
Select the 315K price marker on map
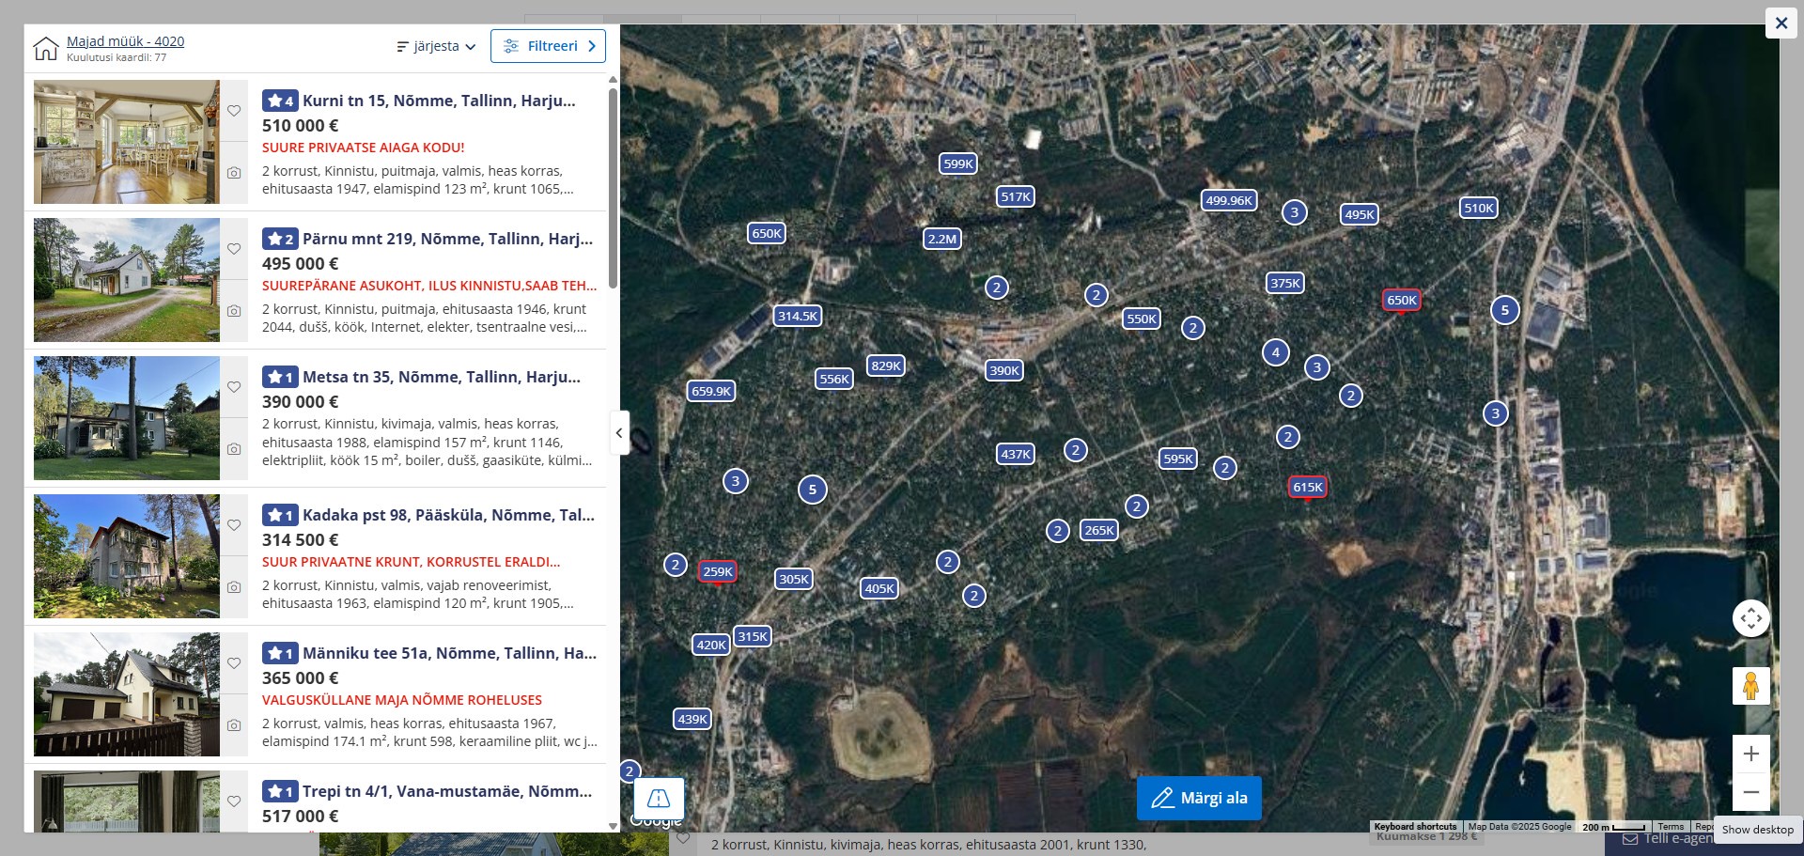[x=753, y=636]
